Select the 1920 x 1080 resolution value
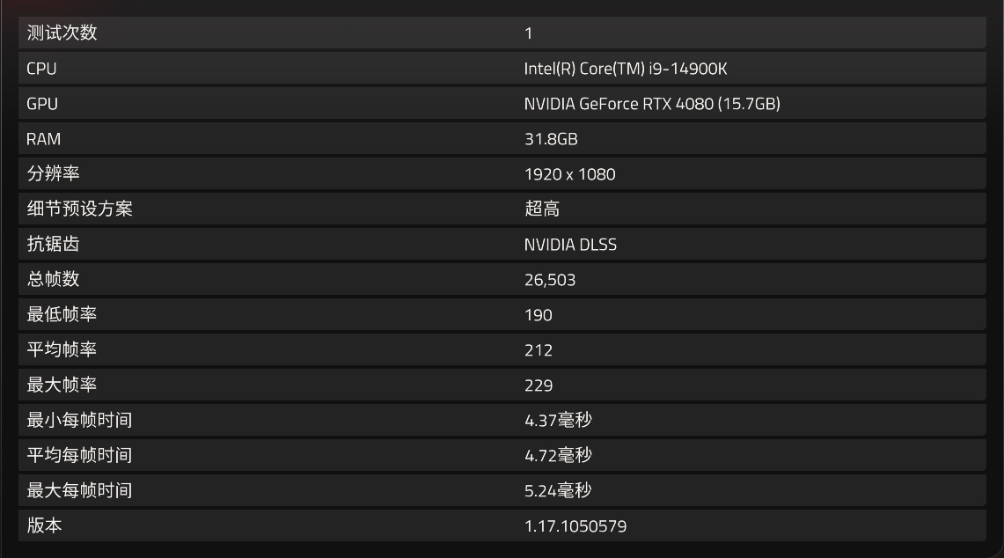1004x558 pixels. click(x=569, y=174)
